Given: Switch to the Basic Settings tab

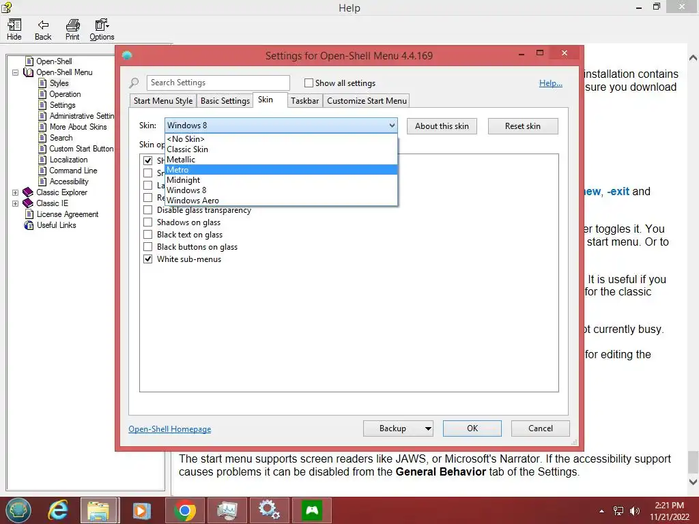Looking at the screenshot, I should point(225,101).
